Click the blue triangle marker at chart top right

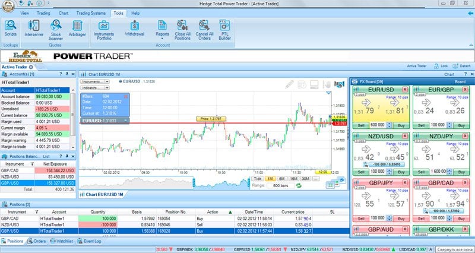[329, 93]
